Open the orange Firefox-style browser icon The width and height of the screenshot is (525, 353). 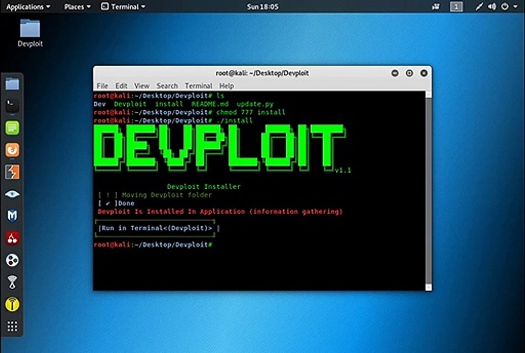12,150
